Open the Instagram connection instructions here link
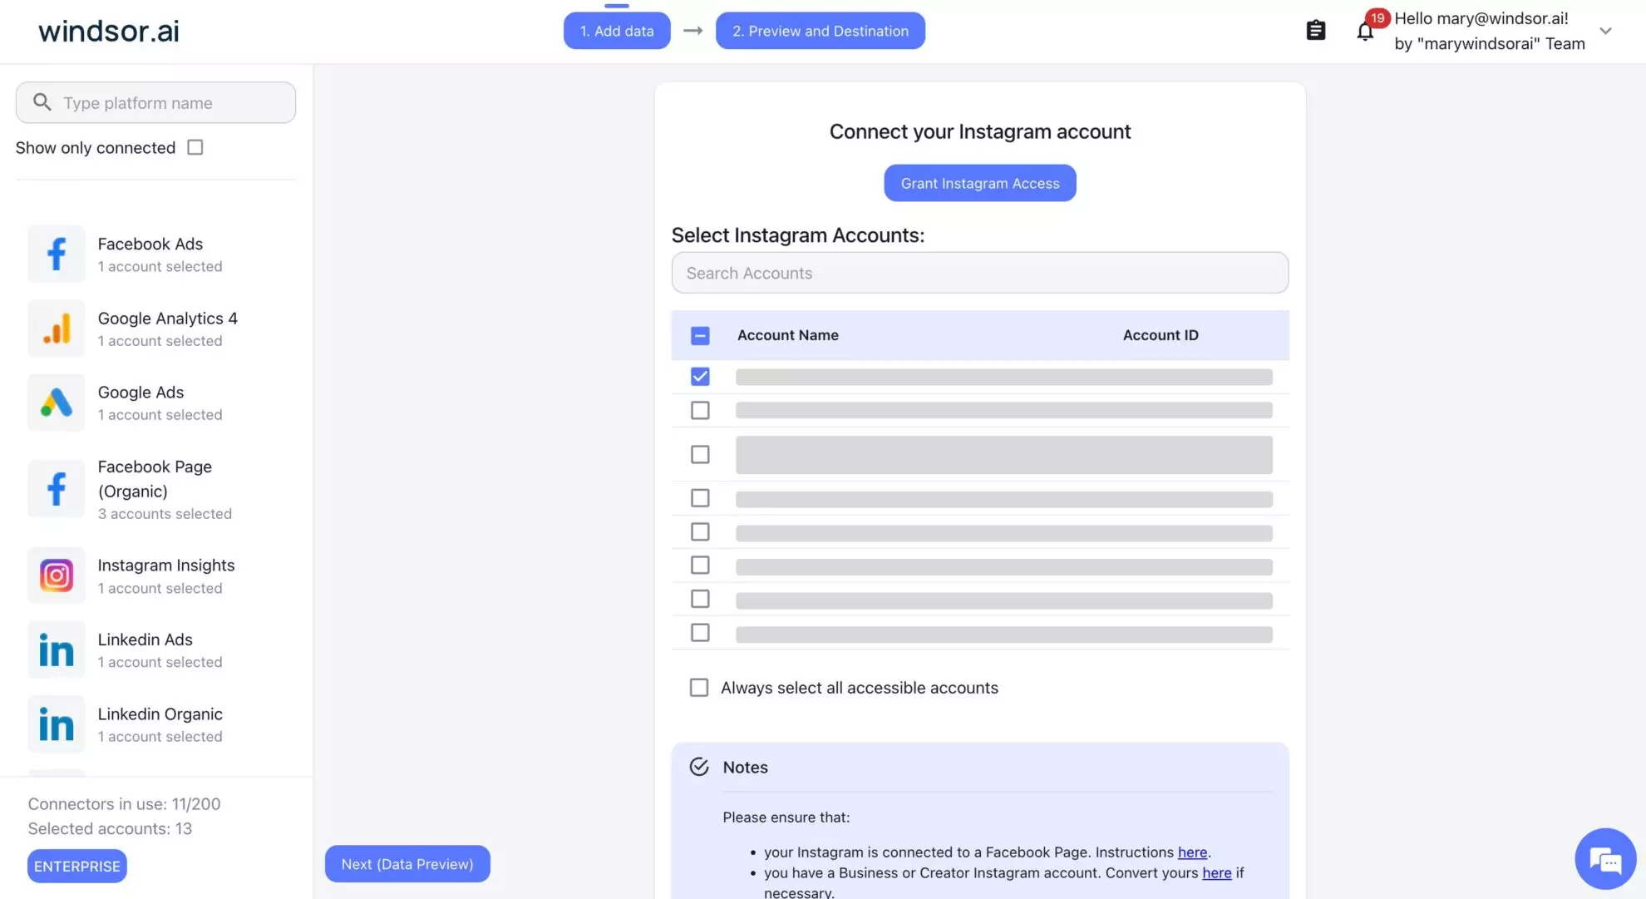 coord(1192,852)
